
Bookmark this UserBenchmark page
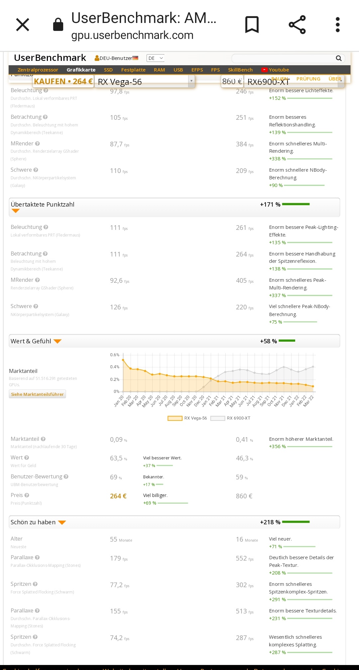252,25
